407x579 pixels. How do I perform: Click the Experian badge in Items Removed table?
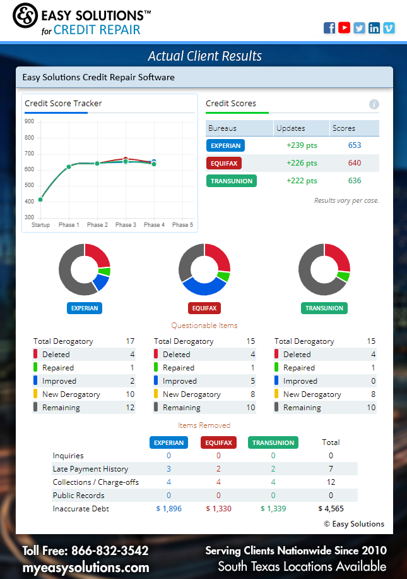(x=168, y=442)
